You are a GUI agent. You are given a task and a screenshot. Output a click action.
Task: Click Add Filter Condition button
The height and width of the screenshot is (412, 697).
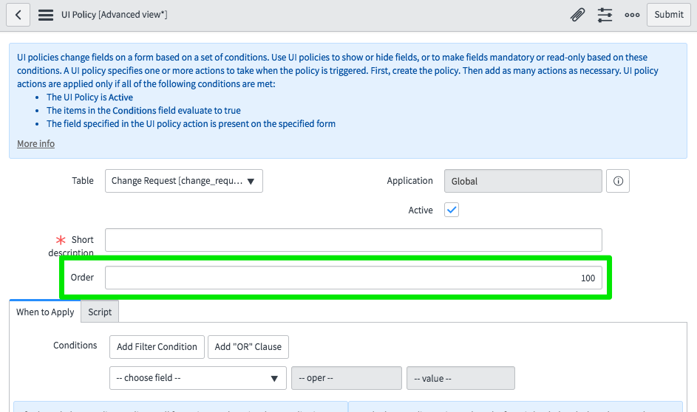point(157,346)
